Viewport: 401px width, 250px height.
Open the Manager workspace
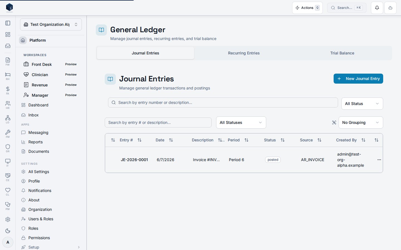51,95
